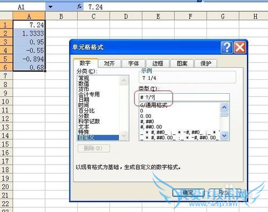Switch to the 数字 tab

(x=85, y=63)
